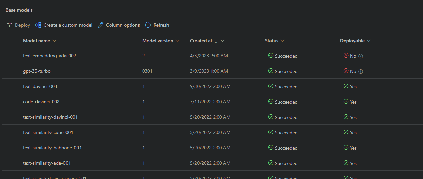The image size is (423, 179).
Task: Open Column options wrench icon
Action: point(101,25)
